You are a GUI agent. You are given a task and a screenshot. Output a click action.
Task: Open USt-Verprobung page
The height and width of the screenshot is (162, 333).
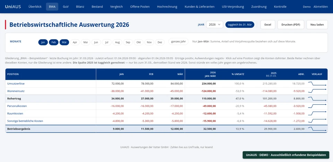233,7
